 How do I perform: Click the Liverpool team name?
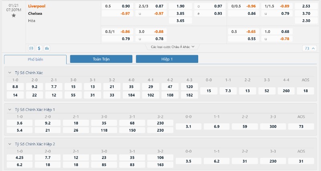click(x=37, y=6)
